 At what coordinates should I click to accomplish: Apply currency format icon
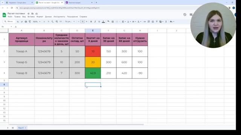click(44, 22)
